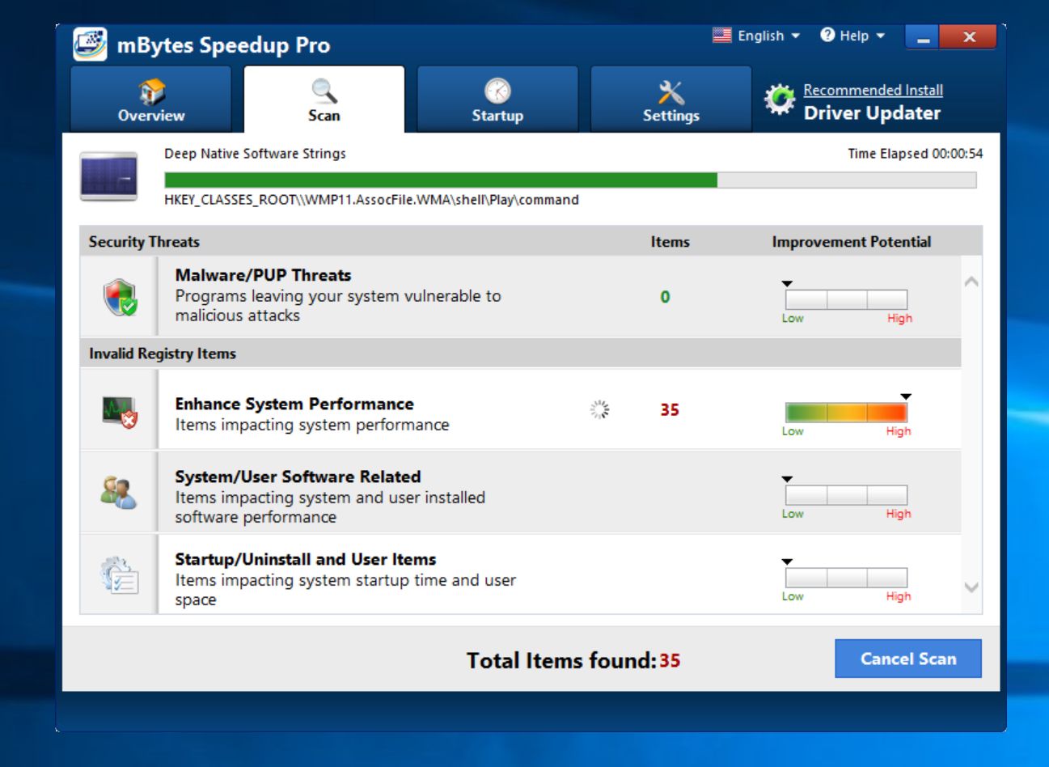Click the Help question mark icon
The height and width of the screenshot is (767, 1049).
[x=827, y=35]
